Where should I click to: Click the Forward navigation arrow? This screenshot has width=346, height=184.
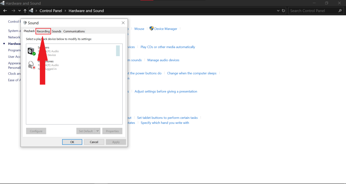[14, 10]
